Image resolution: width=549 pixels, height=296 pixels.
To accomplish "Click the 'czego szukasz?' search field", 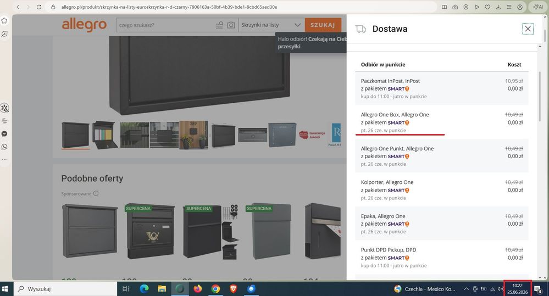I will pos(165,25).
